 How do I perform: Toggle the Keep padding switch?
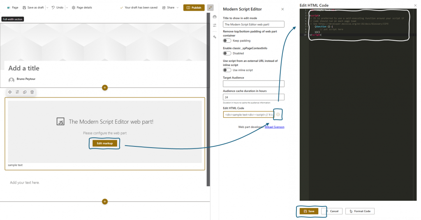[x=227, y=41]
